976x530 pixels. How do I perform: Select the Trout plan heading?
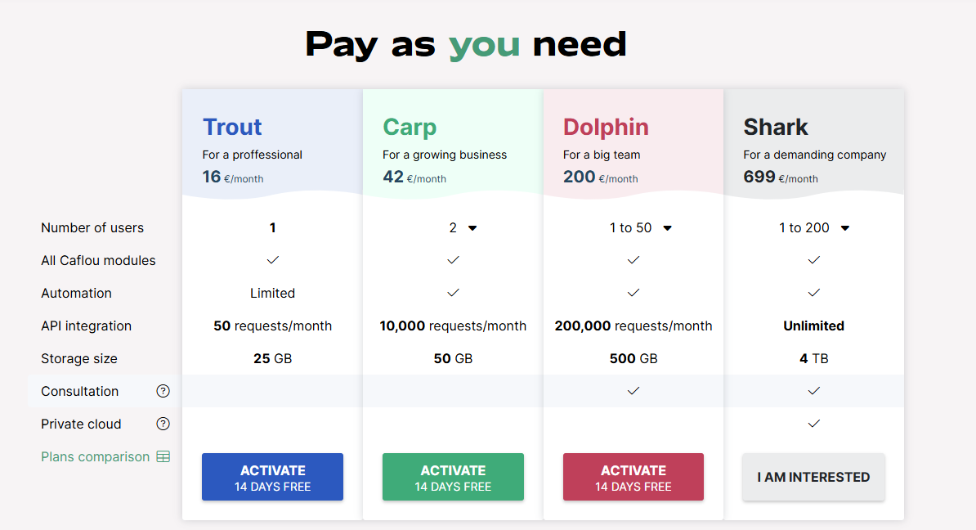coord(232,127)
